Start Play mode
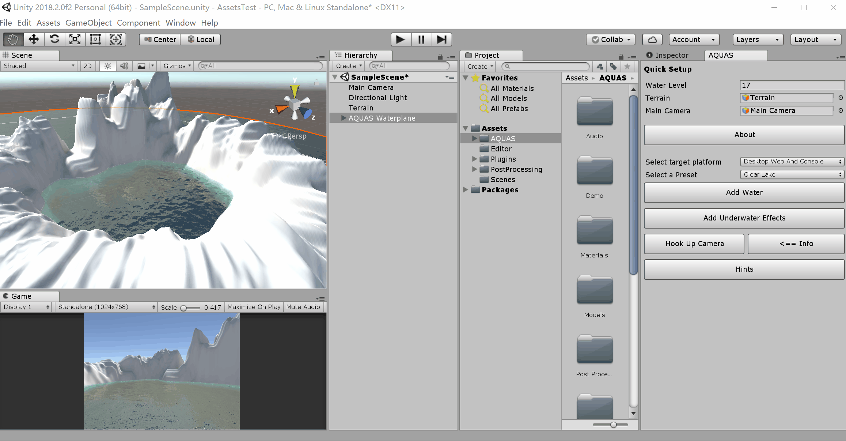Screen dimensions: 846x441 tap(401, 39)
